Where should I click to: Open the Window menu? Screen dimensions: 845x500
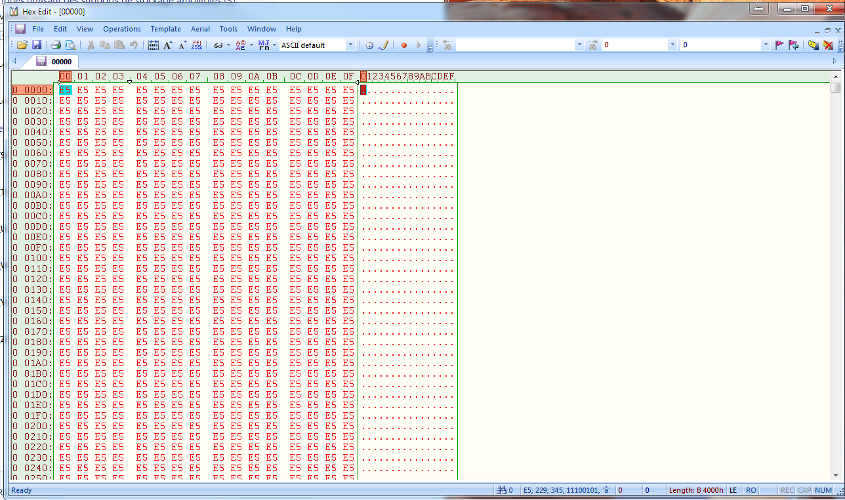(262, 29)
